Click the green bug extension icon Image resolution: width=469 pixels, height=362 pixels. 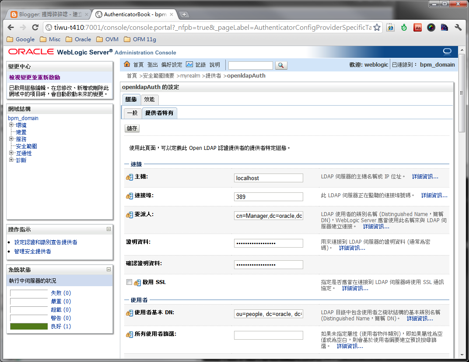tap(404, 28)
